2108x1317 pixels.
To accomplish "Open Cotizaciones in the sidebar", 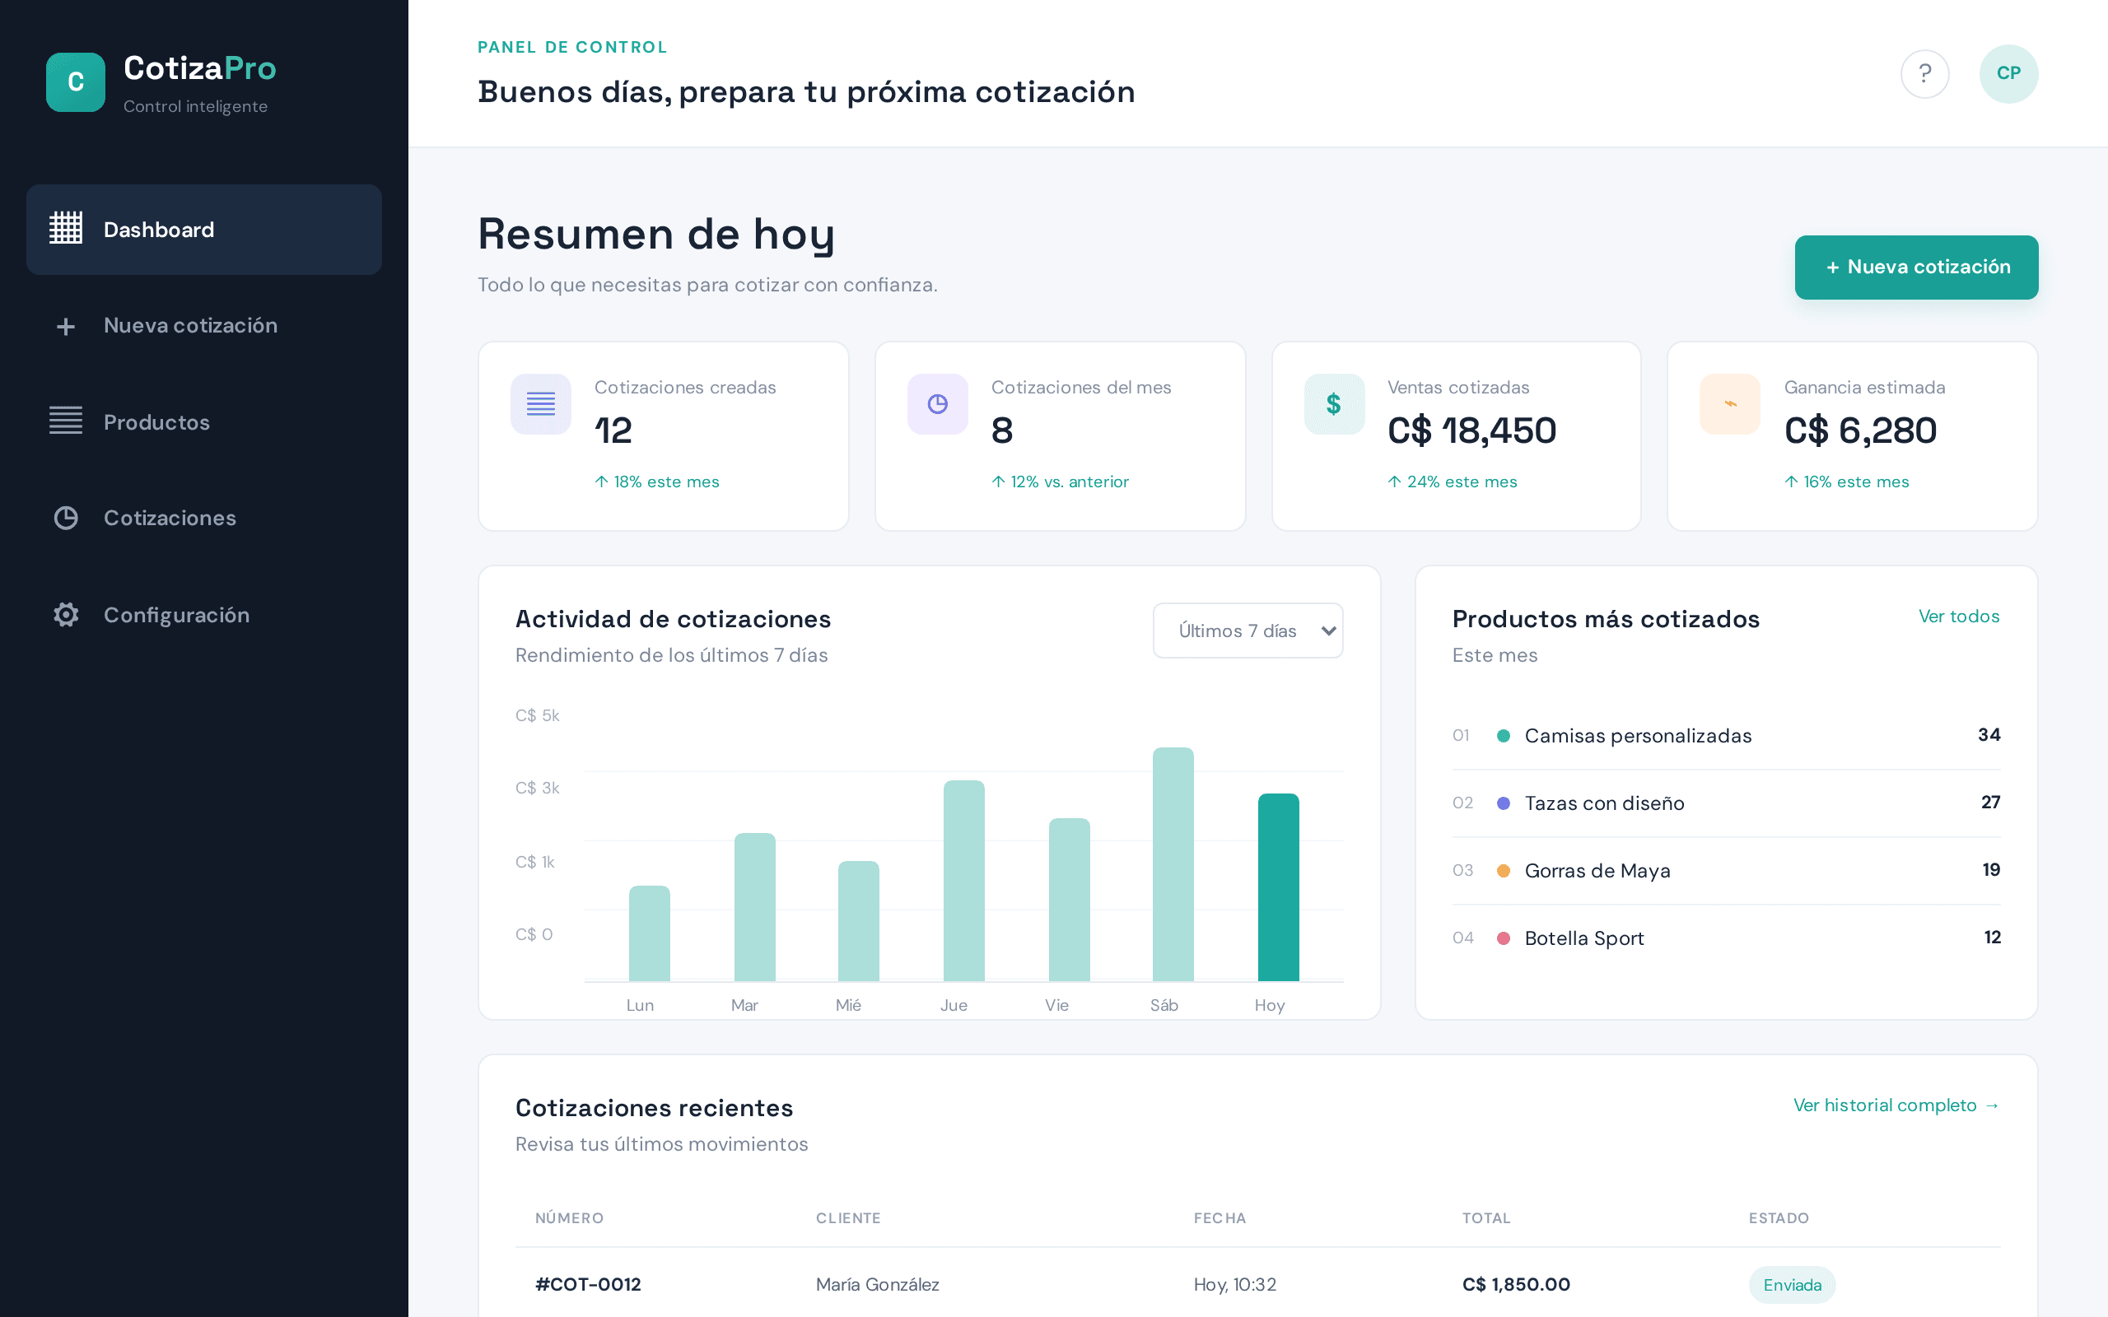I will click(x=204, y=519).
